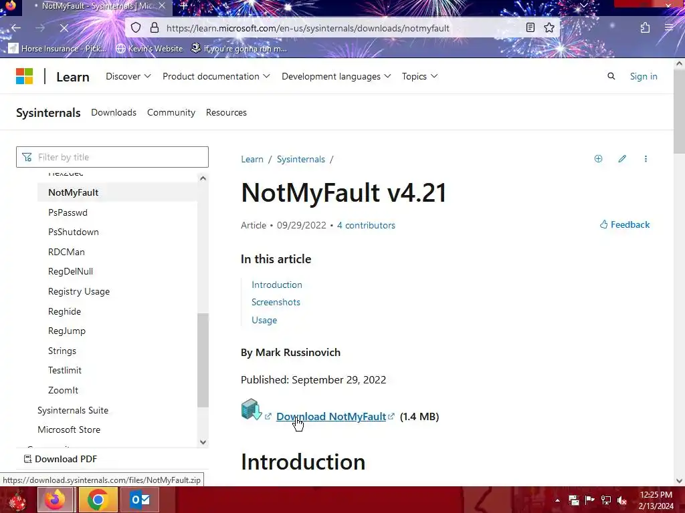Select PsShutdown in the sidebar

click(74, 232)
